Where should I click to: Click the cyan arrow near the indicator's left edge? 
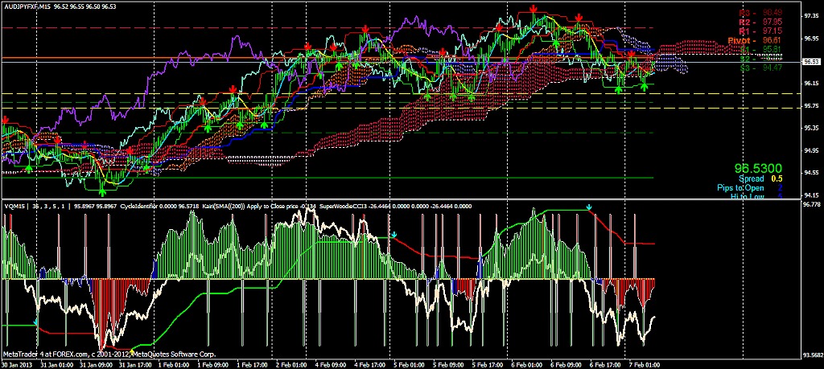tap(35, 322)
